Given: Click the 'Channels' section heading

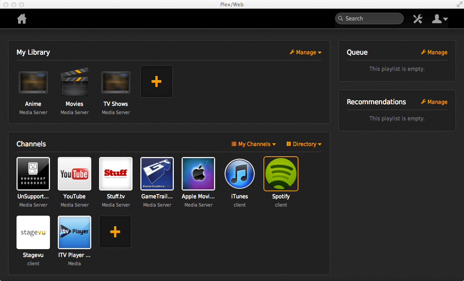Looking at the screenshot, I should click(x=31, y=144).
